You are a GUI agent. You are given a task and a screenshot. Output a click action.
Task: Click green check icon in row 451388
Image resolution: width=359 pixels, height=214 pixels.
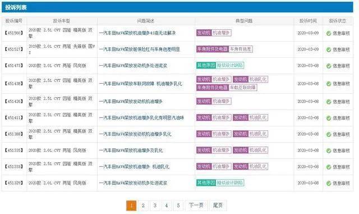(x=329, y=134)
